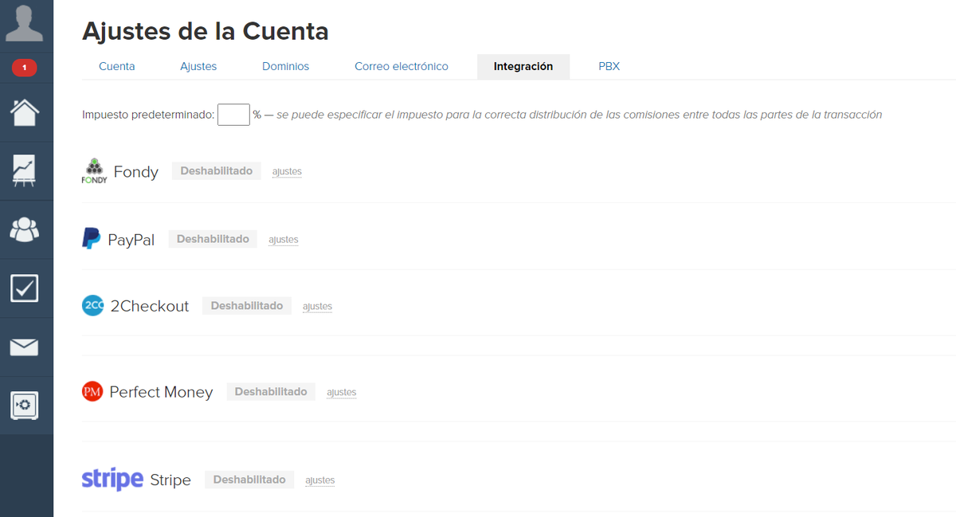Image resolution: width=956 pixels, height=517 pixels.
Task: Open Fondy ajustes link
Action: (287, 171)
